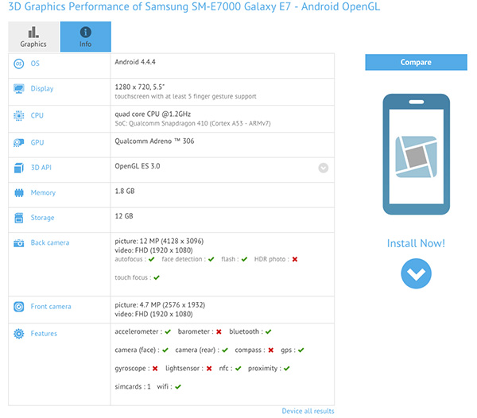Click the face detection green check mark

pos(211,259)
